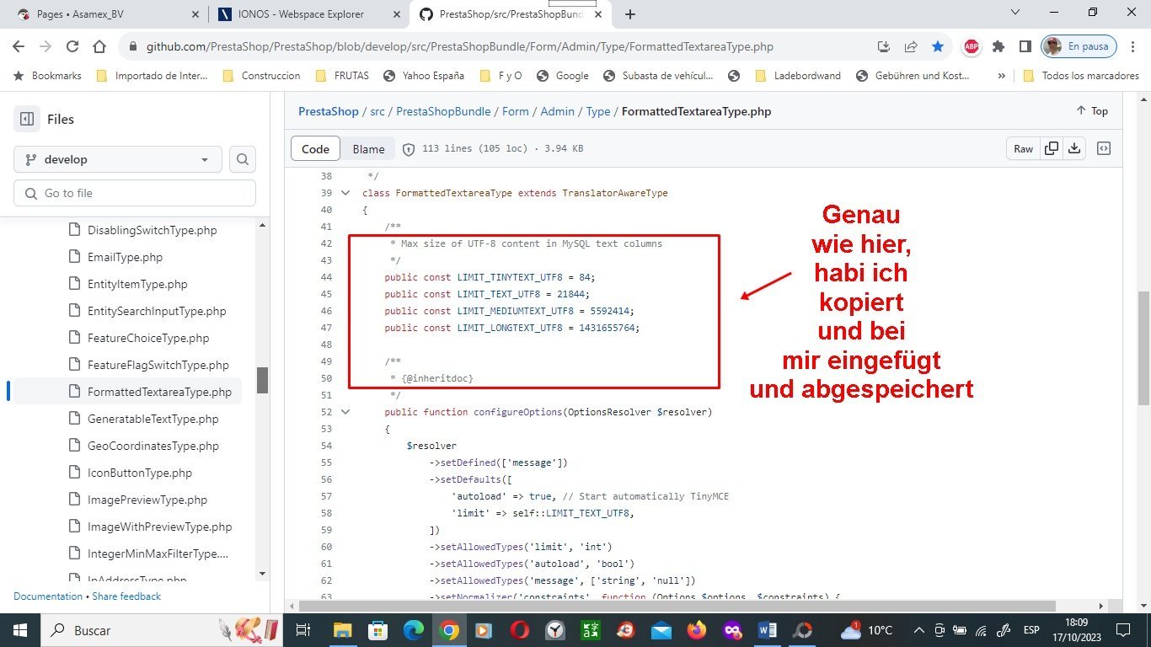
Task: Focus the Go to file search box
Action: click(x=135, y=193)
